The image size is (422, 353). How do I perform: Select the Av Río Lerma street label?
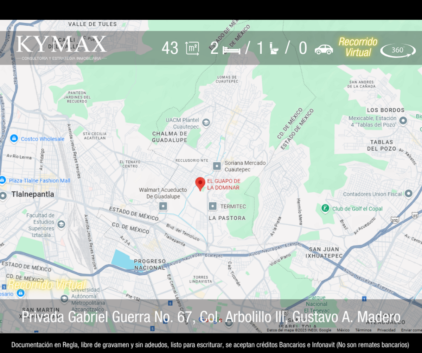[x=19, y=156]
